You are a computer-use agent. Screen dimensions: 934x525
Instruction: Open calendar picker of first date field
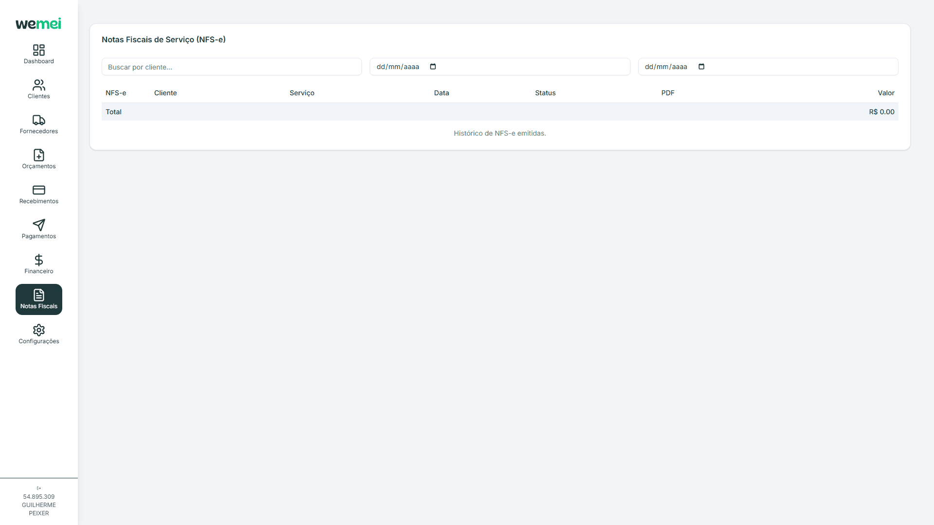433,67
